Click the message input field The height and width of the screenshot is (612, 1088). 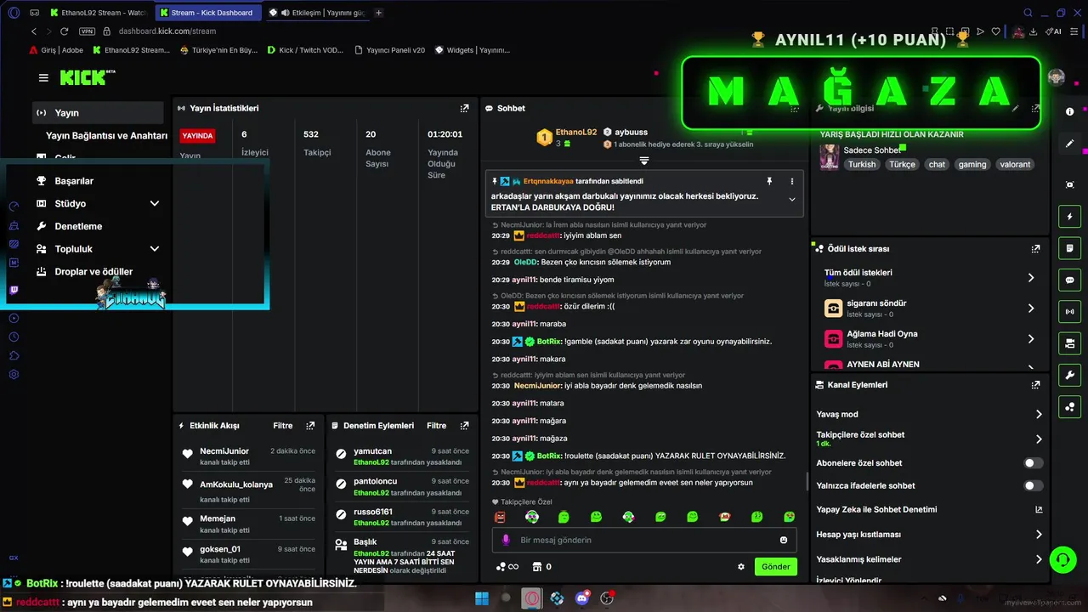(x=643, y=540)
